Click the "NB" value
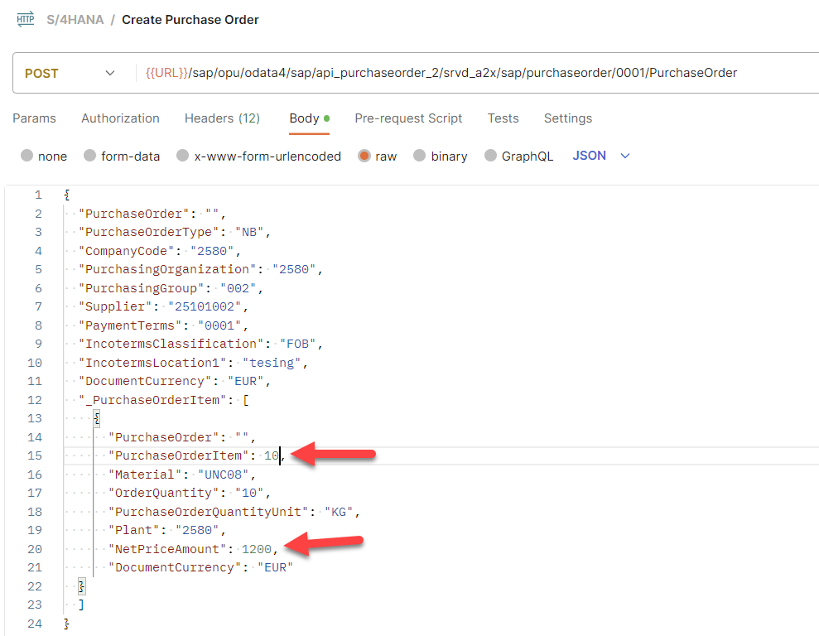The image size is (819, 636). [x=249, y=232]
